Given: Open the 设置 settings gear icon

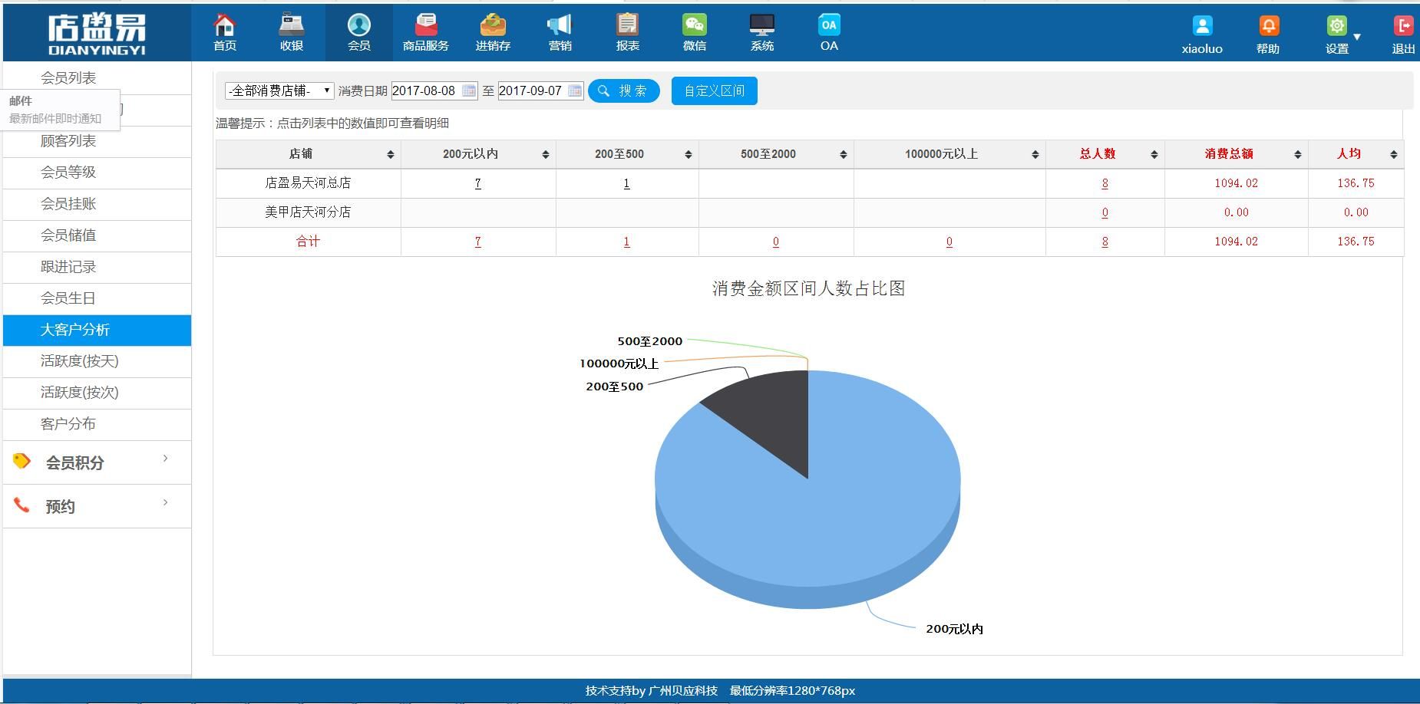Looking at the screenshot, I should 1336,26.
